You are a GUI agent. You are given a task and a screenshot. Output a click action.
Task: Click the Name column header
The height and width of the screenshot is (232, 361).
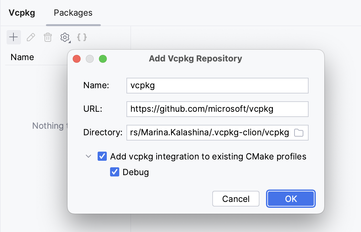pos(22,57)
